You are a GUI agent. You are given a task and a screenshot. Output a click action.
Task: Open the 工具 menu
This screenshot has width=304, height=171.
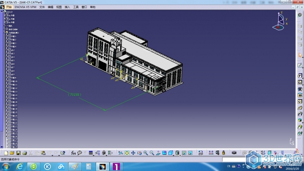76,7
